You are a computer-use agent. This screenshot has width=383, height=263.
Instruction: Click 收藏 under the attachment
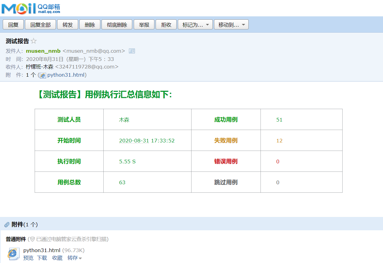pyautogui.click(x=57, y=258)
